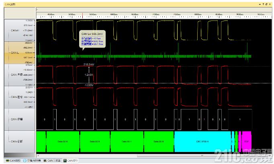Screen dimensions: 274x164
Task: Select the CAN-共模 channel row
Action: pyautogui.click(x=20, y=75)
